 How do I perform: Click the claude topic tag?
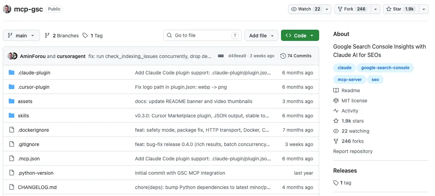(x=344, y=68)
